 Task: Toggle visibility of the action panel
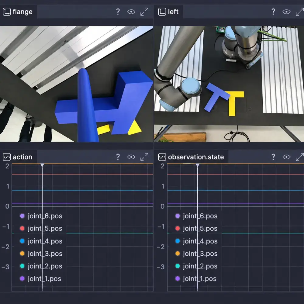point(131,157)
